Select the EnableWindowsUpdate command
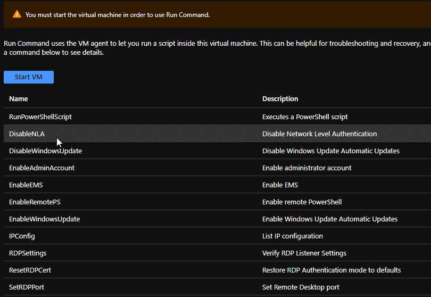The width and height of the screenshot is (431, 297). [x=45, y=219]
